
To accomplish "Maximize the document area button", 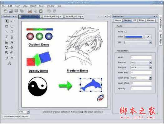I will tap(109, 17).
